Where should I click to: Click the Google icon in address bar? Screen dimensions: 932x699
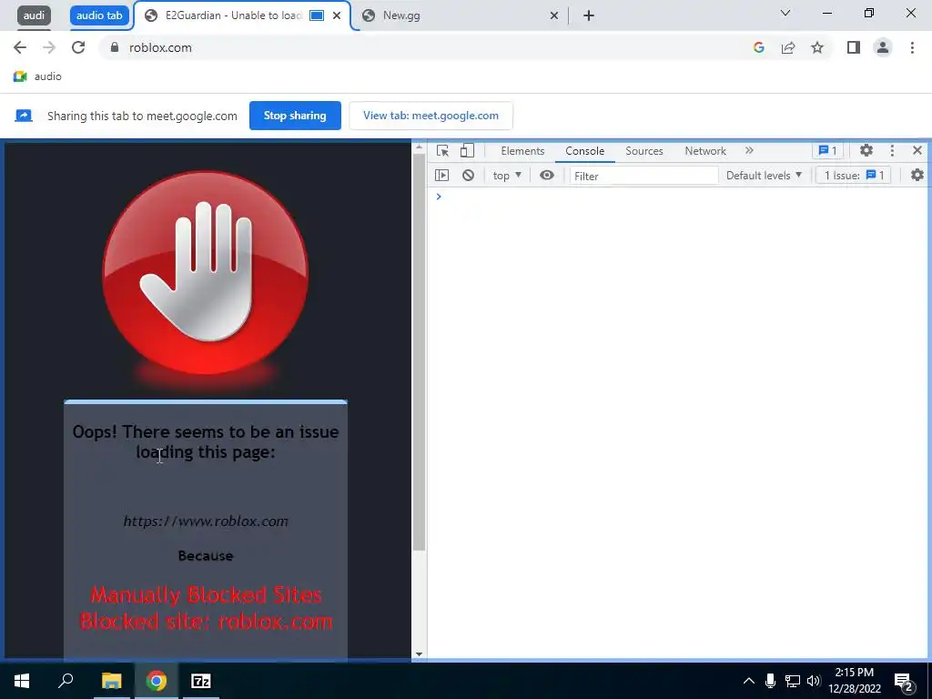[x=758, y=47]
